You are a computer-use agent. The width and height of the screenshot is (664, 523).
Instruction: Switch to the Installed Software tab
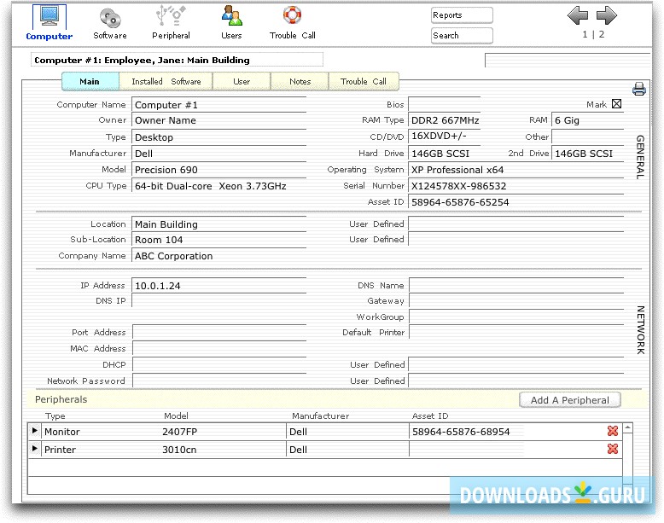point(166,82)
